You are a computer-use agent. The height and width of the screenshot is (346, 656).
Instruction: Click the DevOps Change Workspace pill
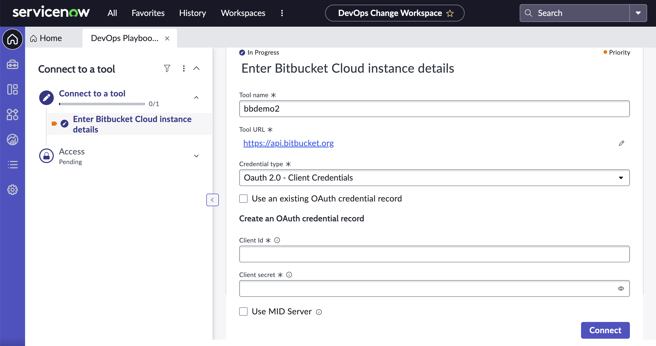pos(395,13)
